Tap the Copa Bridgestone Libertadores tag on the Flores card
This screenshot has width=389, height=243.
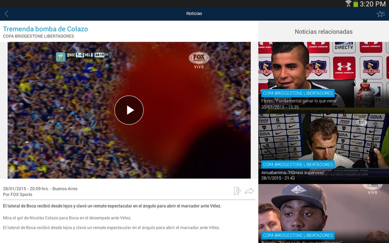click(298, 93)
